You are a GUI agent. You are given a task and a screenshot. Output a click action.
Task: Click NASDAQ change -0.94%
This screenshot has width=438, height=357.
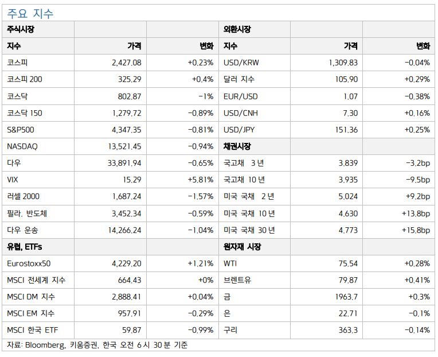pos(201,146)
